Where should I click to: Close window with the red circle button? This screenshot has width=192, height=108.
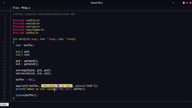point(190,3)
